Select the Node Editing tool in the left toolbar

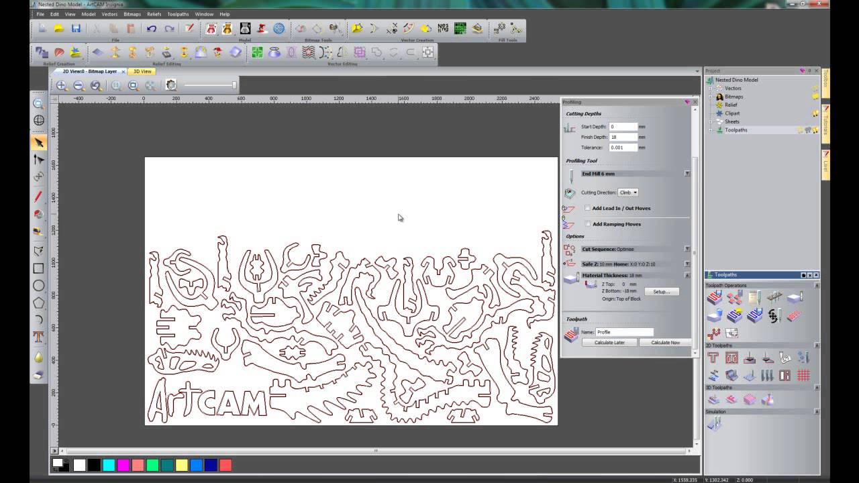point(38,160)
